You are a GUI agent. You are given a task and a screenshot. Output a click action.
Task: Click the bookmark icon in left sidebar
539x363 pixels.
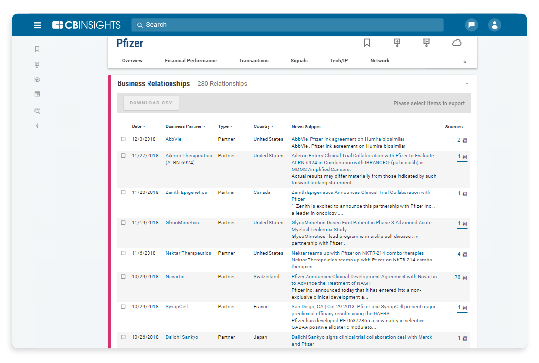pos(37,49)
